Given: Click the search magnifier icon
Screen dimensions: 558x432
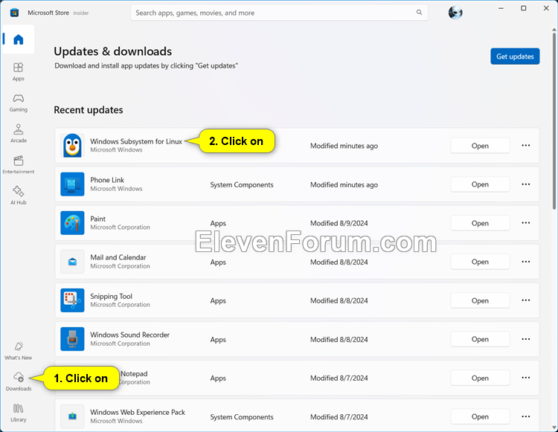Looking at the screenshot, I should [x=419, y=13].
